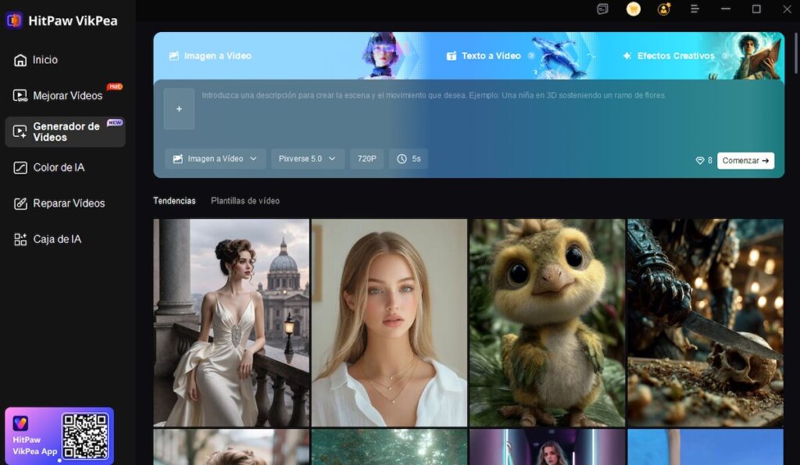Expand the Pixverse 5.0 model dropdown

point(308,159)
